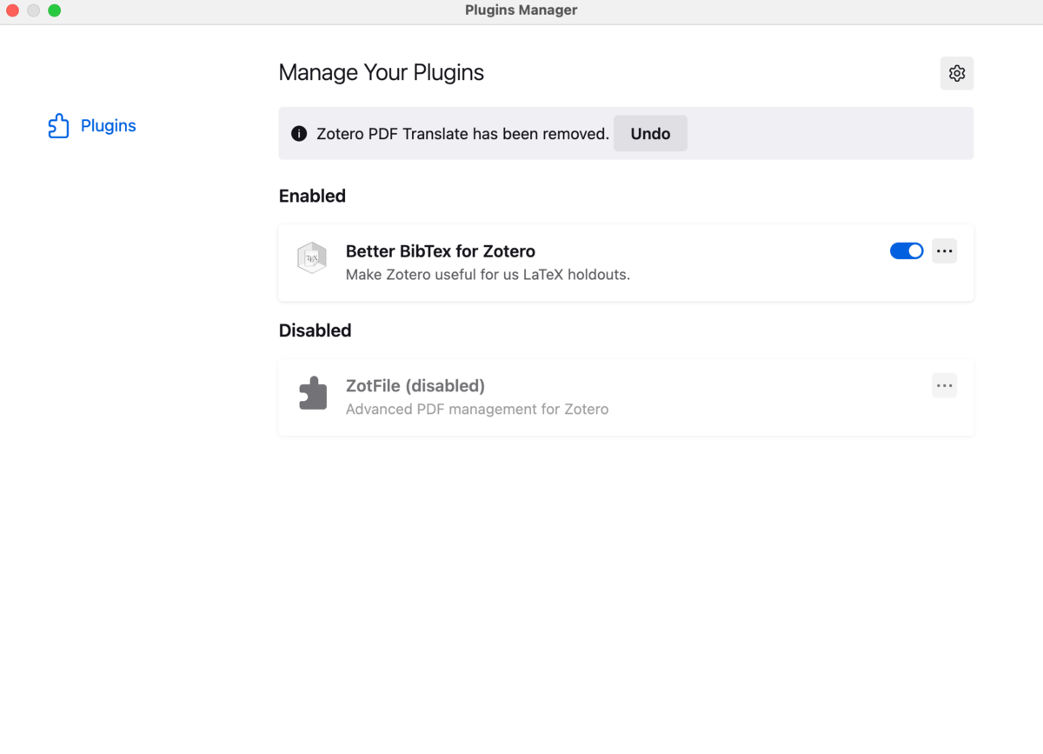Click the Better BibTex plugin logo icon
1043x754 pixels.
coord(312,258)
